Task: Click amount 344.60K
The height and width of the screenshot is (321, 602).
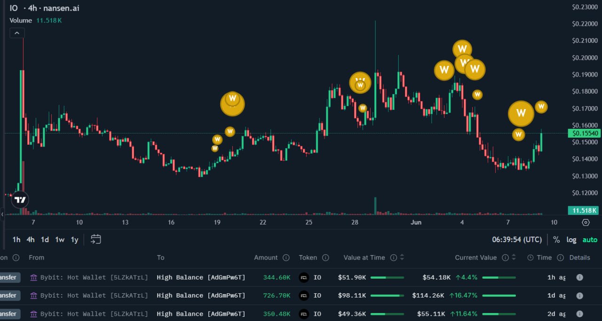Action: pyautogui.click(x=277, y=277)
